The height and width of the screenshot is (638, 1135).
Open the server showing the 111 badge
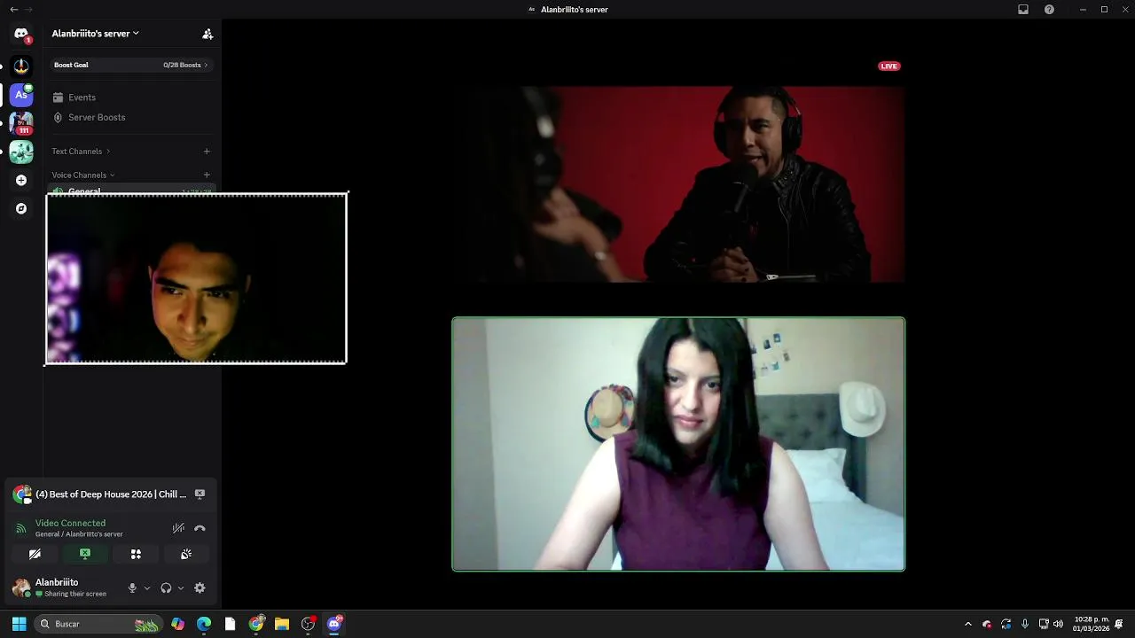pos(21,123)
